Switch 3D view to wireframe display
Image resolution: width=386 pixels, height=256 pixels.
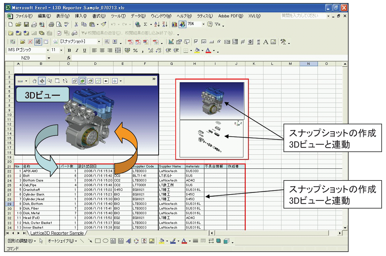tap(75, 81)
